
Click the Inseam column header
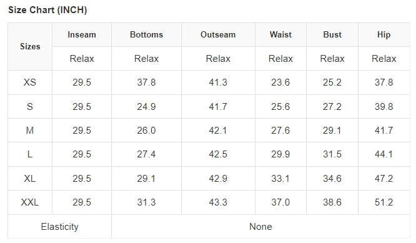tap(82, 34)
